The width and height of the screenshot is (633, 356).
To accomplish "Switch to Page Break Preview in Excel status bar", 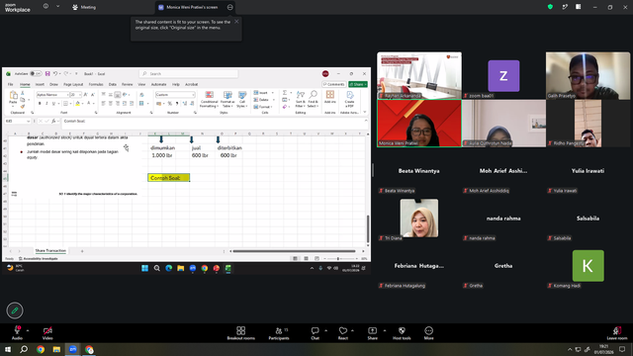I will tap(316, 258).
